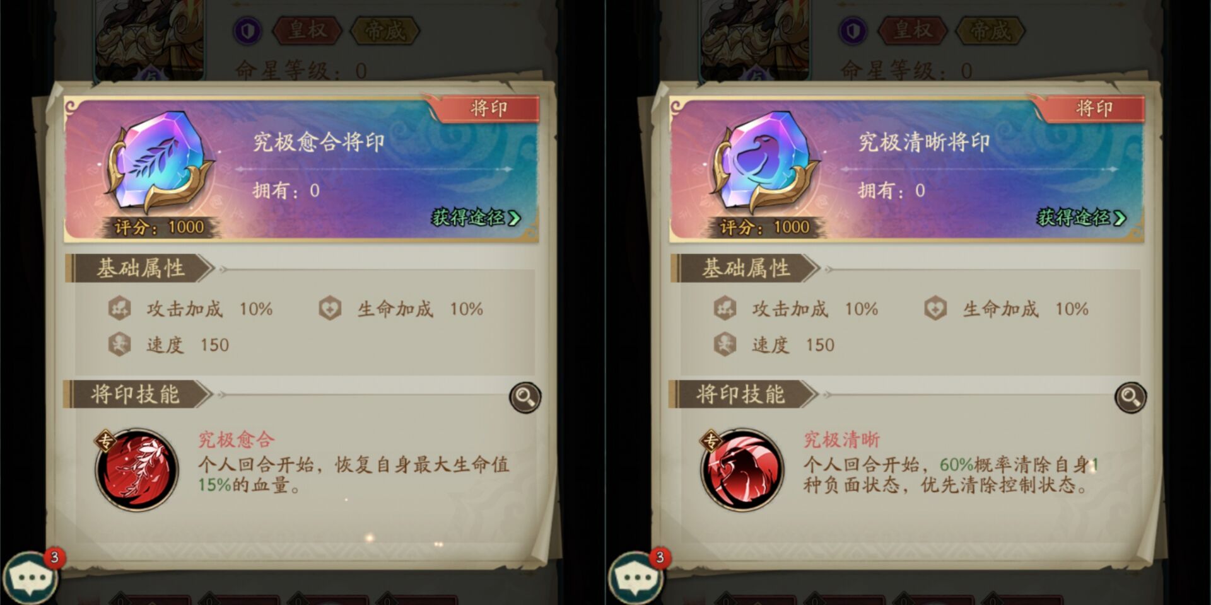Screen dimensions: 1211x605
Task: Click the 究极愈合将印 gem icon
Action: (x=160, y=163)
